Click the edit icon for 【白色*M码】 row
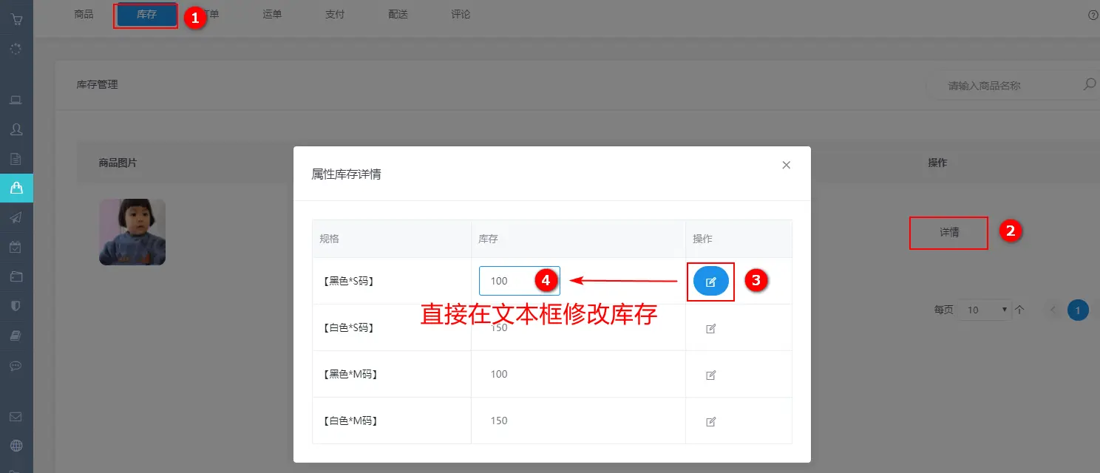 (710, 421)
